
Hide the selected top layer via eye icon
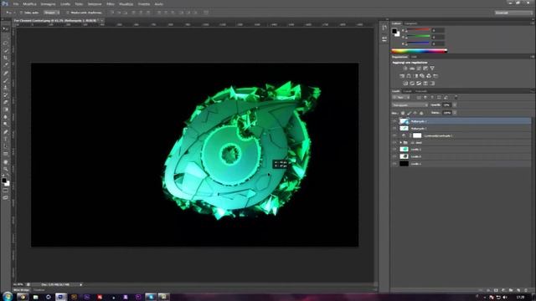394,121
